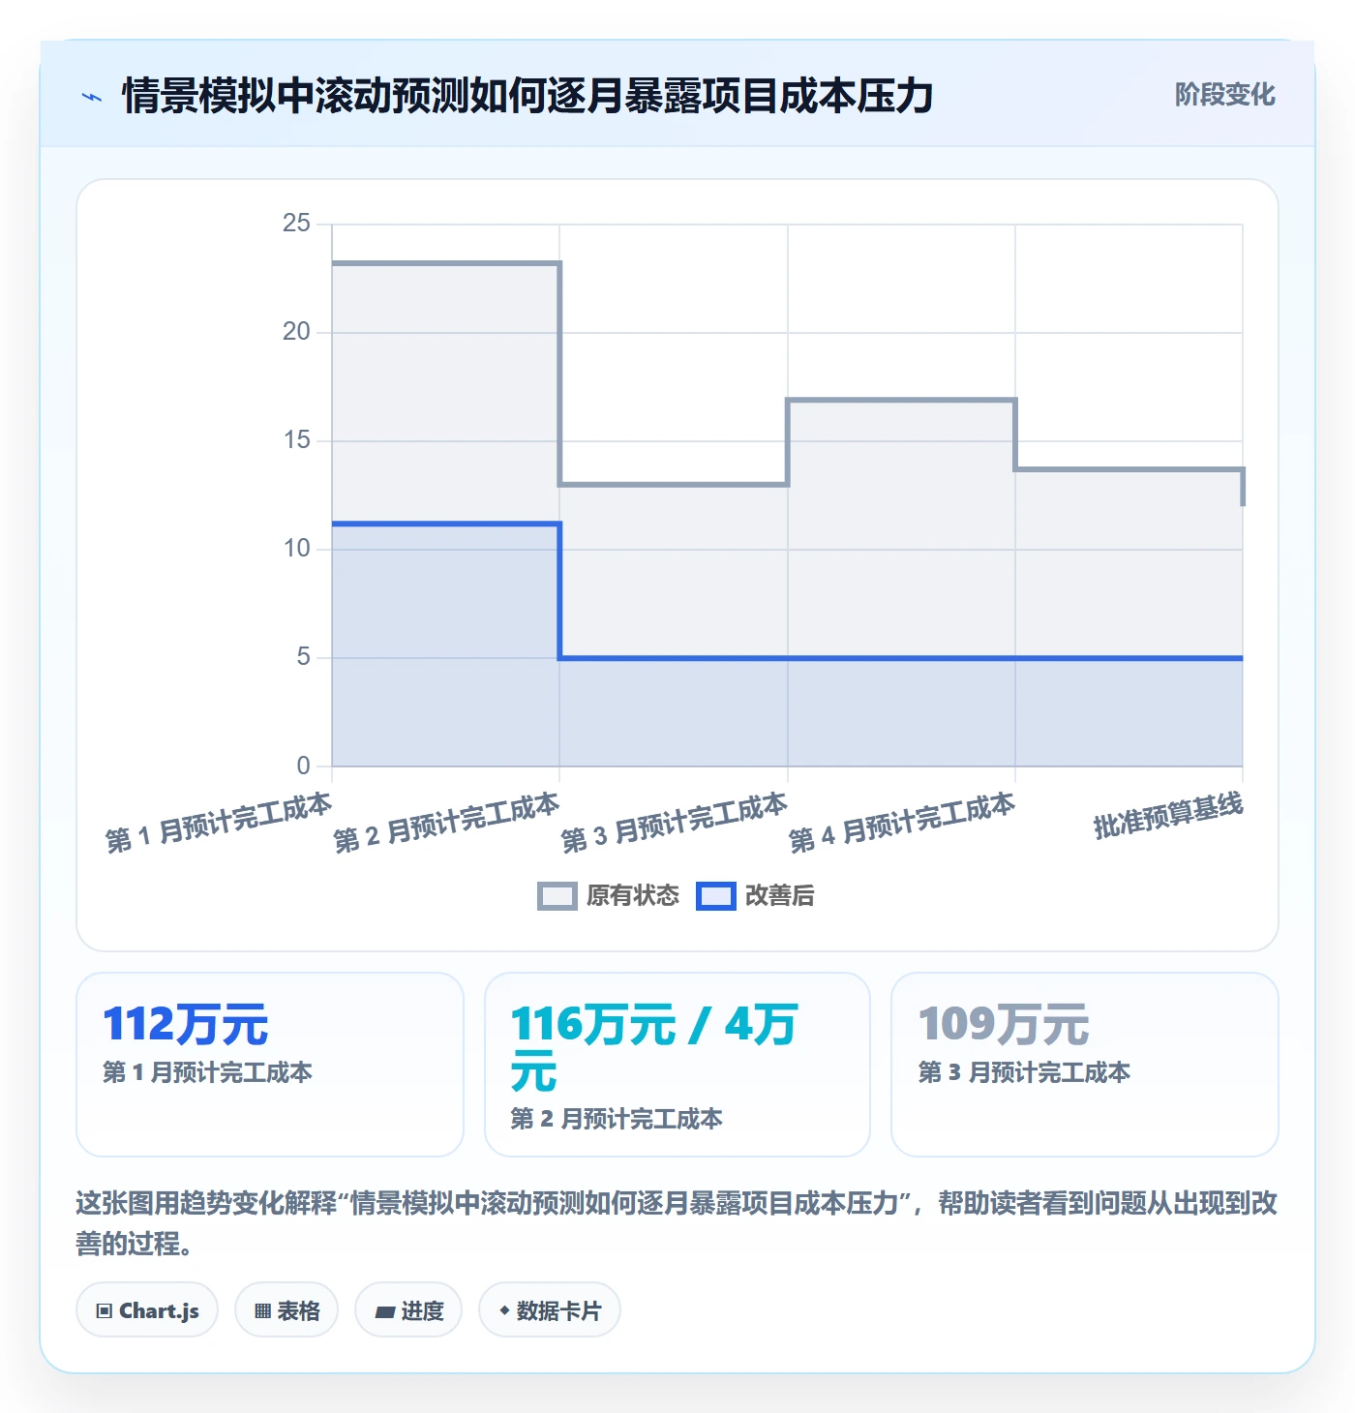Click the Chart.js tag icon
Screen dimensions: 1355x1413
coord(105,1311)
